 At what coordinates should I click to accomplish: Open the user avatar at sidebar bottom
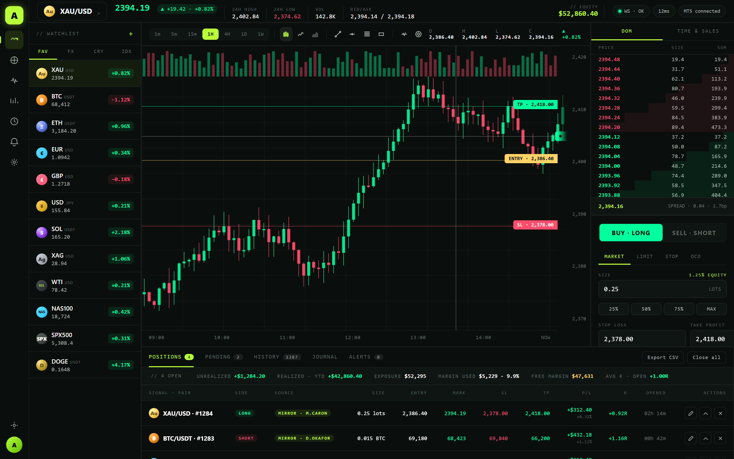click(x=14, y=445)
